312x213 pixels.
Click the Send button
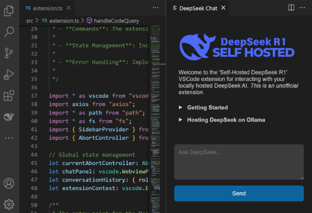[239, 193]
